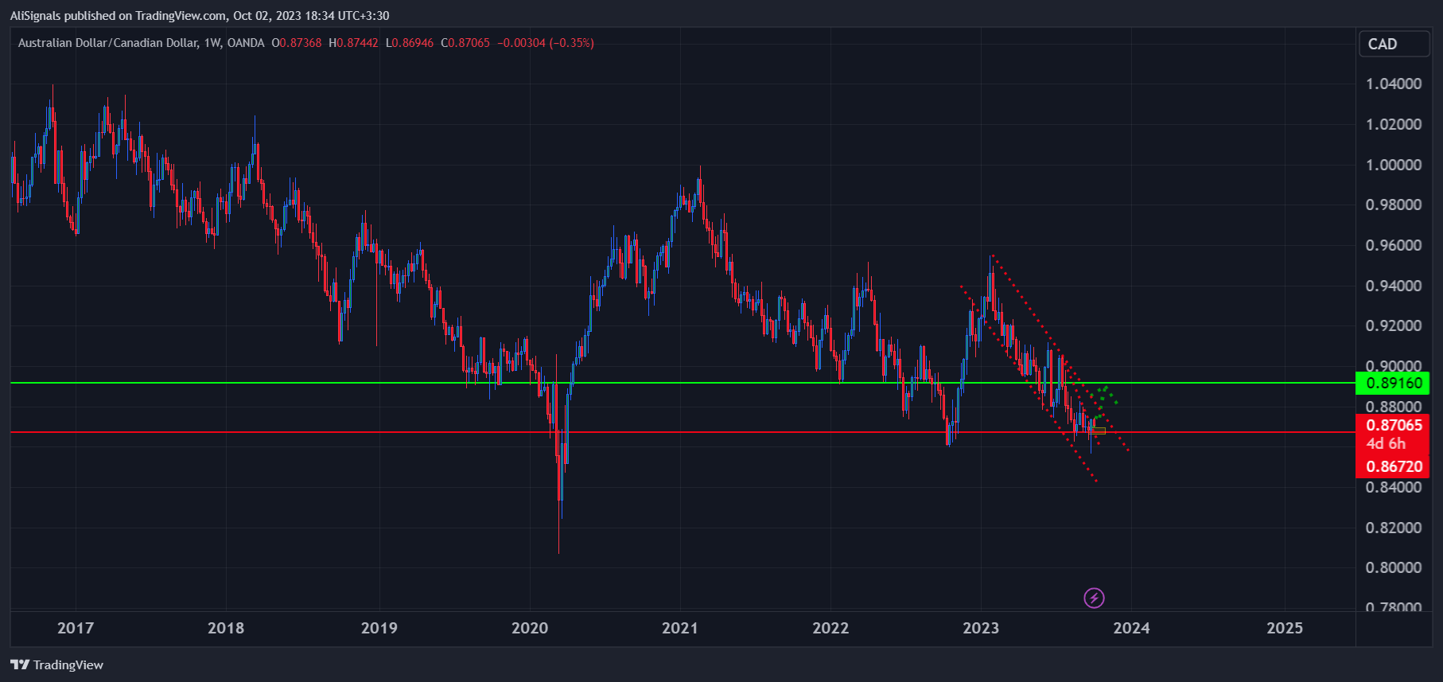1443x682 pixels.
Task: Click the green 0.89160 price label
Action: 1392,383
